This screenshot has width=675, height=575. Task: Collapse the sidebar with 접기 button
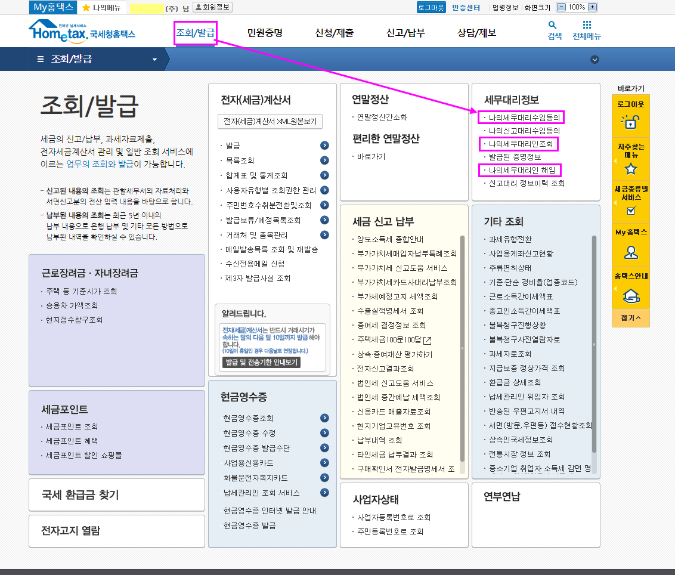(x=630, y=318)
